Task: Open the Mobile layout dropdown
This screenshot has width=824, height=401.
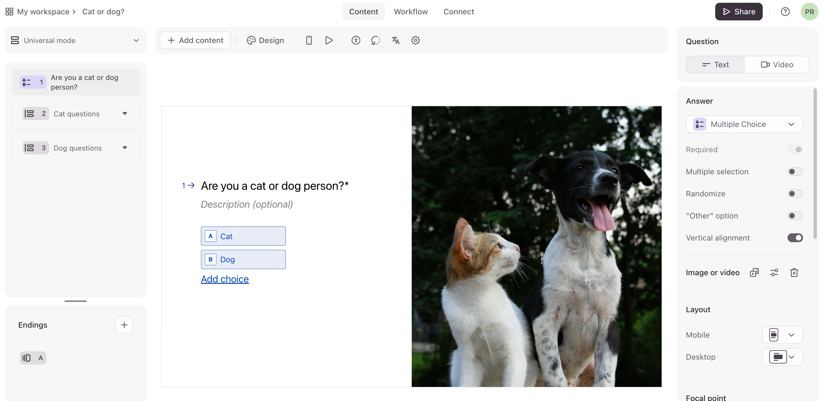Action: tap(782, 335)
